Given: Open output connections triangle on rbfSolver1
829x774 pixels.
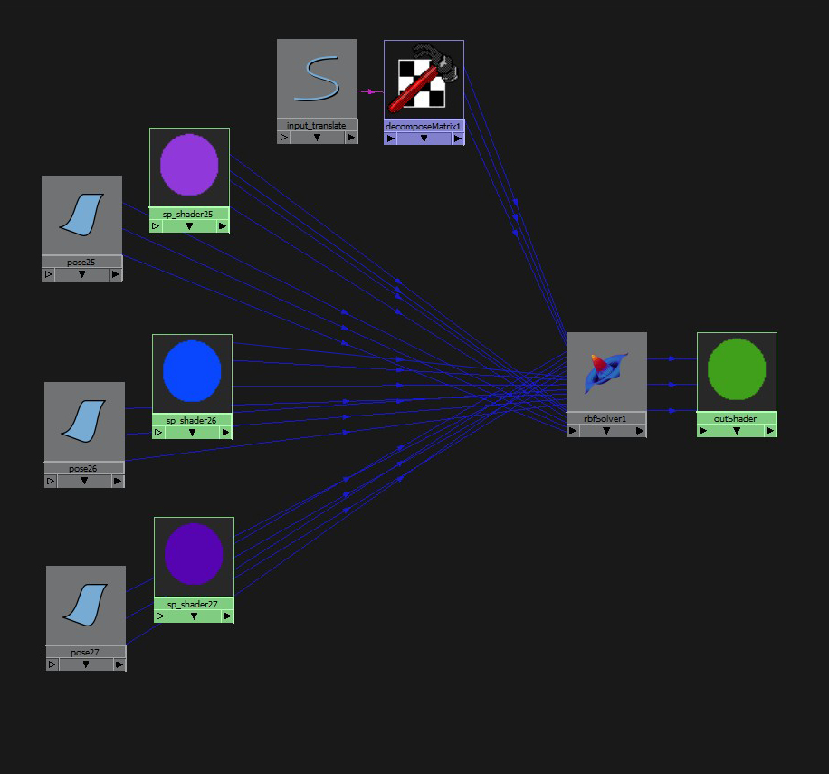Looking at the screenshot, I should (640, 431).
